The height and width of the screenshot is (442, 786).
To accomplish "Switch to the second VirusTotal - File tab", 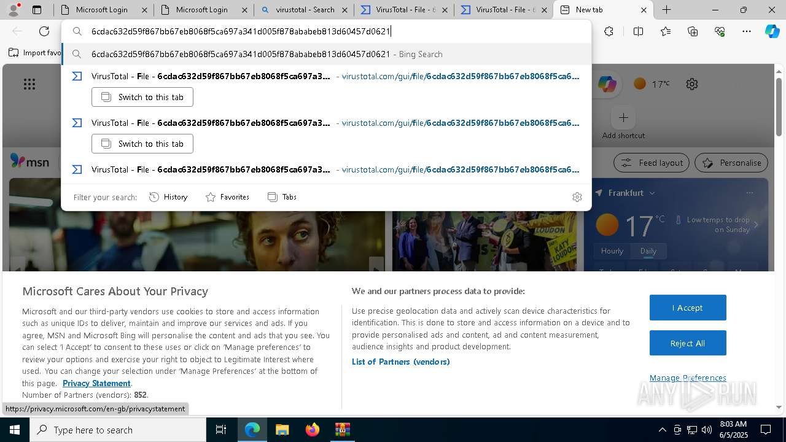I will pos(504,10).
